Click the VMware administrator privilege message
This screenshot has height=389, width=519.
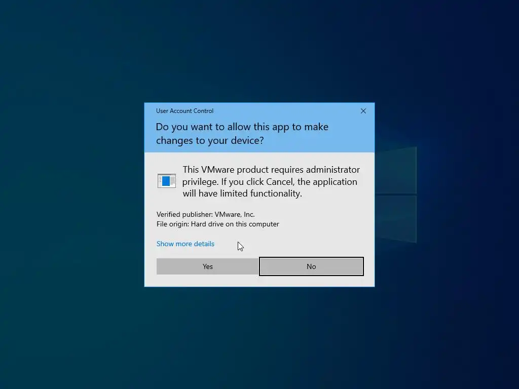tap(271, 181)
